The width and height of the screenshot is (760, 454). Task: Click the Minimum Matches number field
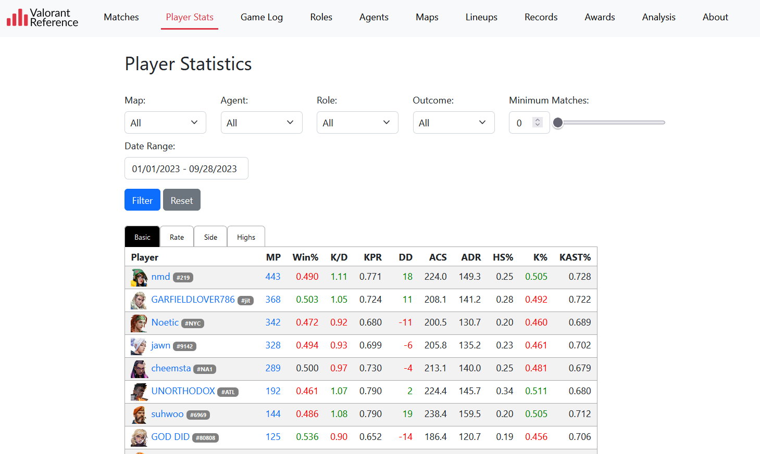click(x=529, y=123)
